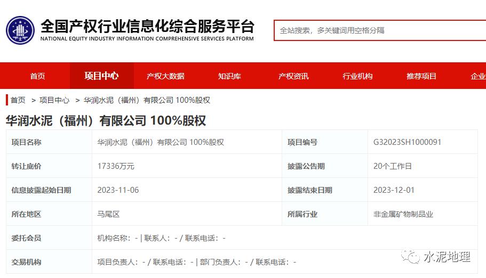This screenshot has height=278, width=486.
Task: Open the 项目中心 navigation tab
Action: [x=102, y=76]
